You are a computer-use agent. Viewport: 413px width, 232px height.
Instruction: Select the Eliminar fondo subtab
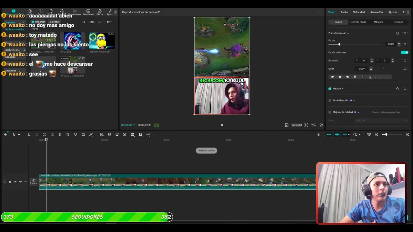click(x=358, y=22)
